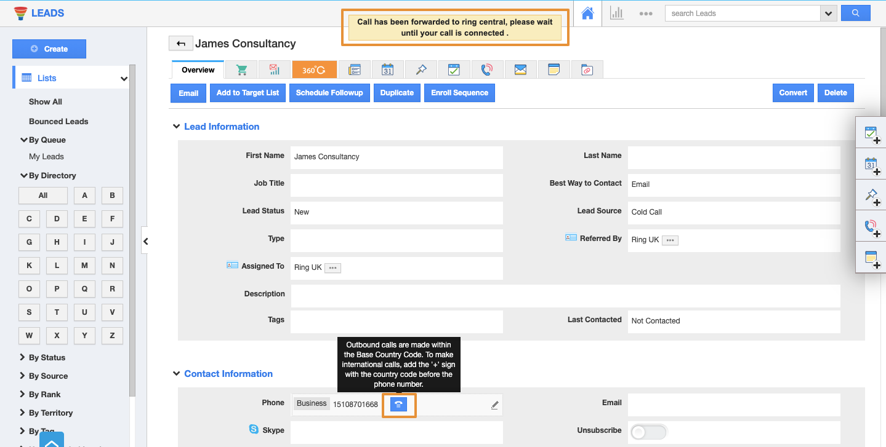Toggle the Unsubscribe switch
886x447 pixels.
pos(648,432)
